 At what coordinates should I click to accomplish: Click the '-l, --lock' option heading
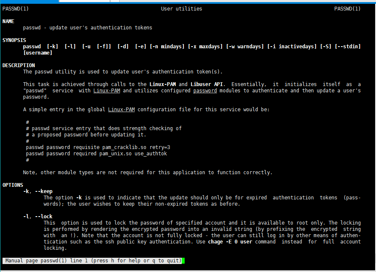38,217
